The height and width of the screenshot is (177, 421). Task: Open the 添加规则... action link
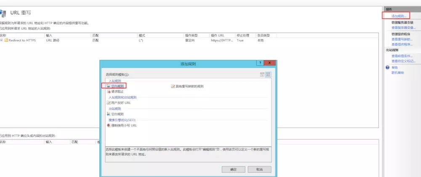tap(399, 16)
